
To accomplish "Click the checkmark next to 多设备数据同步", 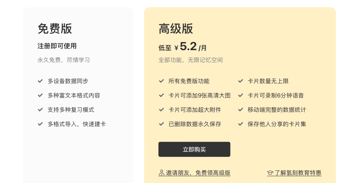I will point(40,81).
